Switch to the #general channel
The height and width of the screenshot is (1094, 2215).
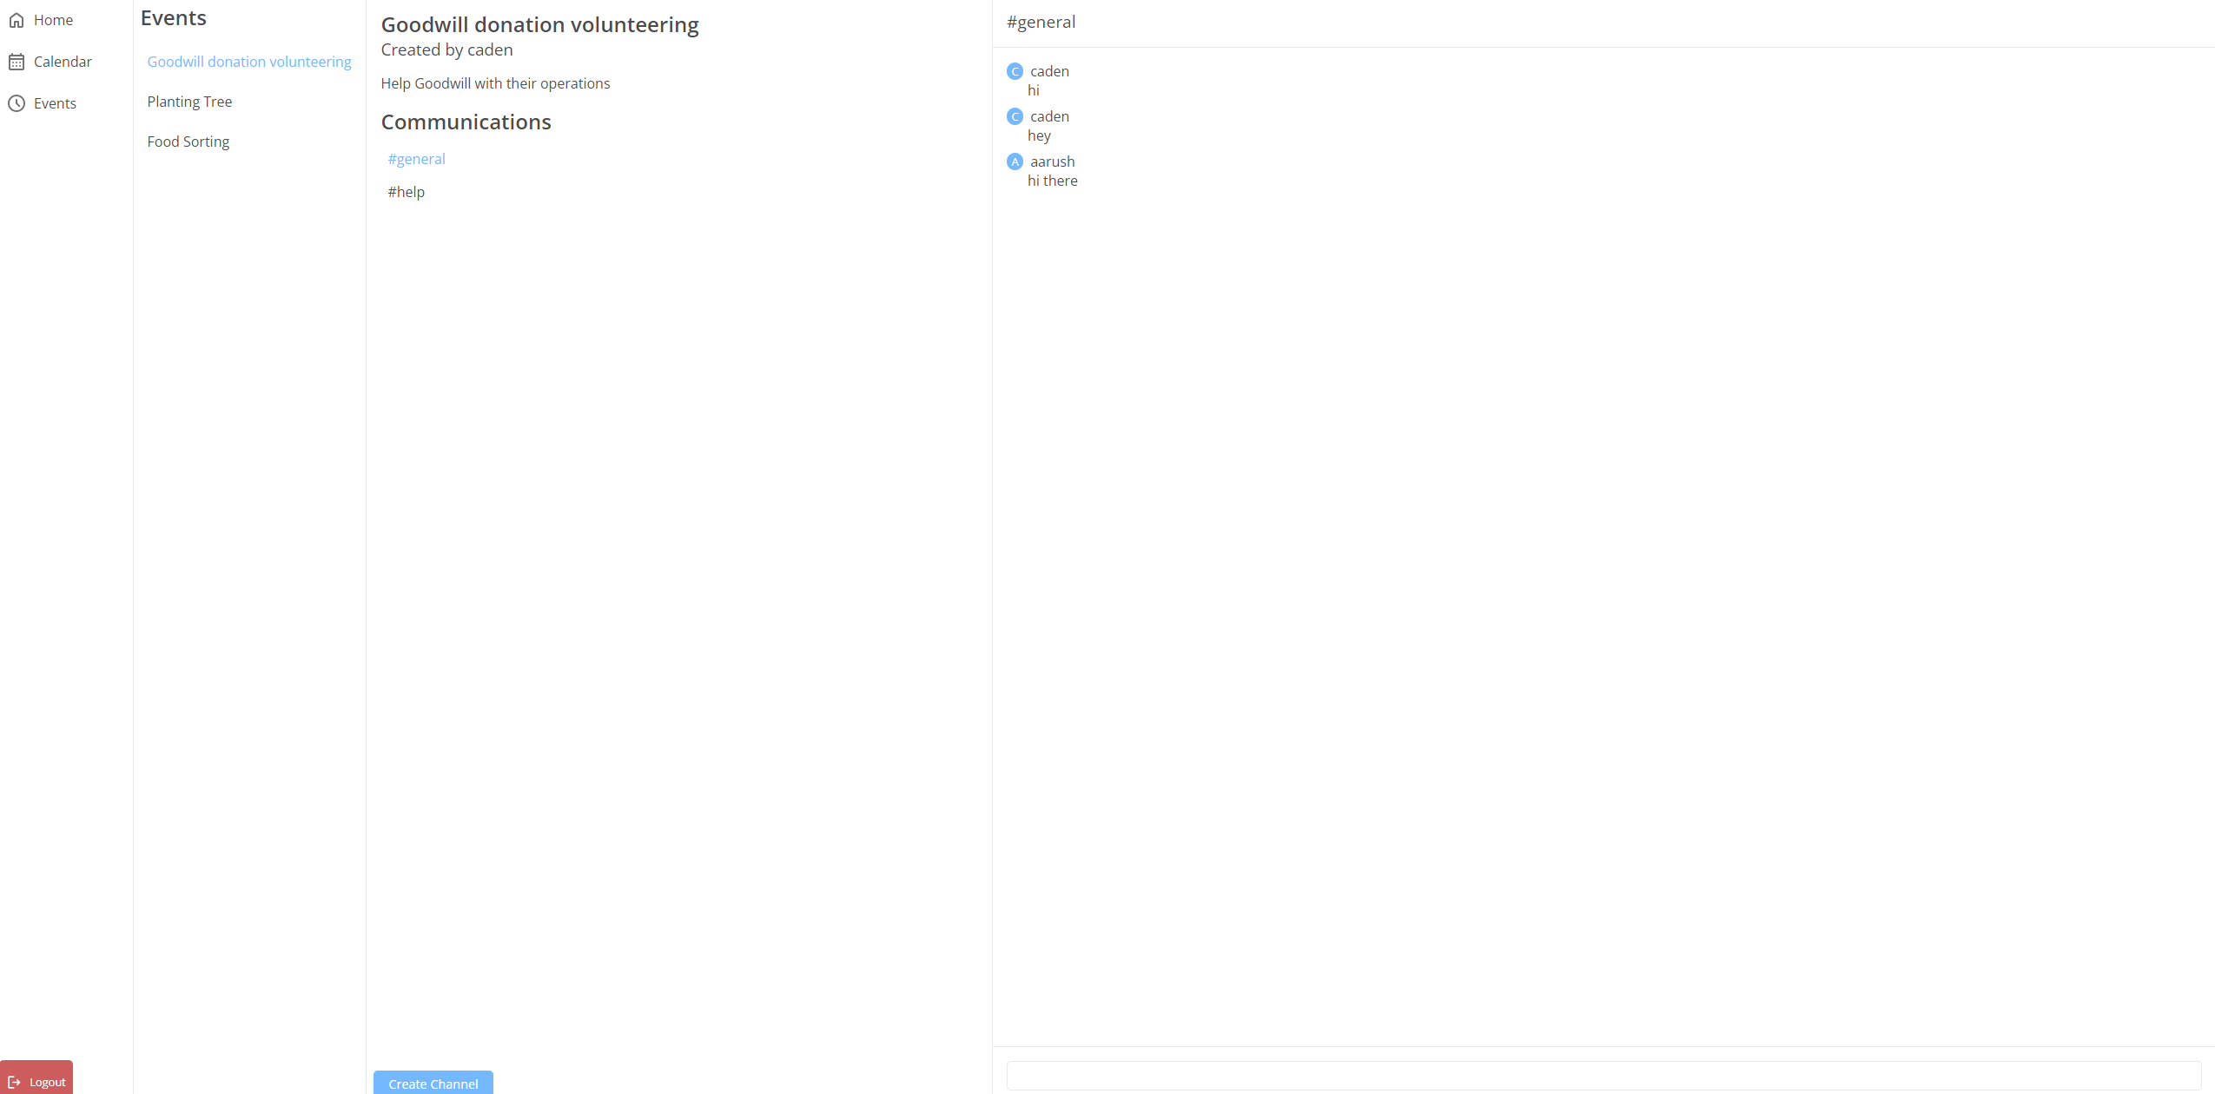click(416, 159)
